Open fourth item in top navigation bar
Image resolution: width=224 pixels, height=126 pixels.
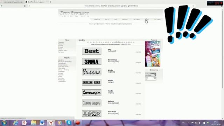(125, 19)
